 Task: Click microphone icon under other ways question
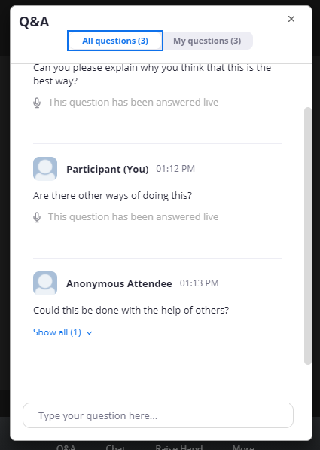tap(37, 217)
